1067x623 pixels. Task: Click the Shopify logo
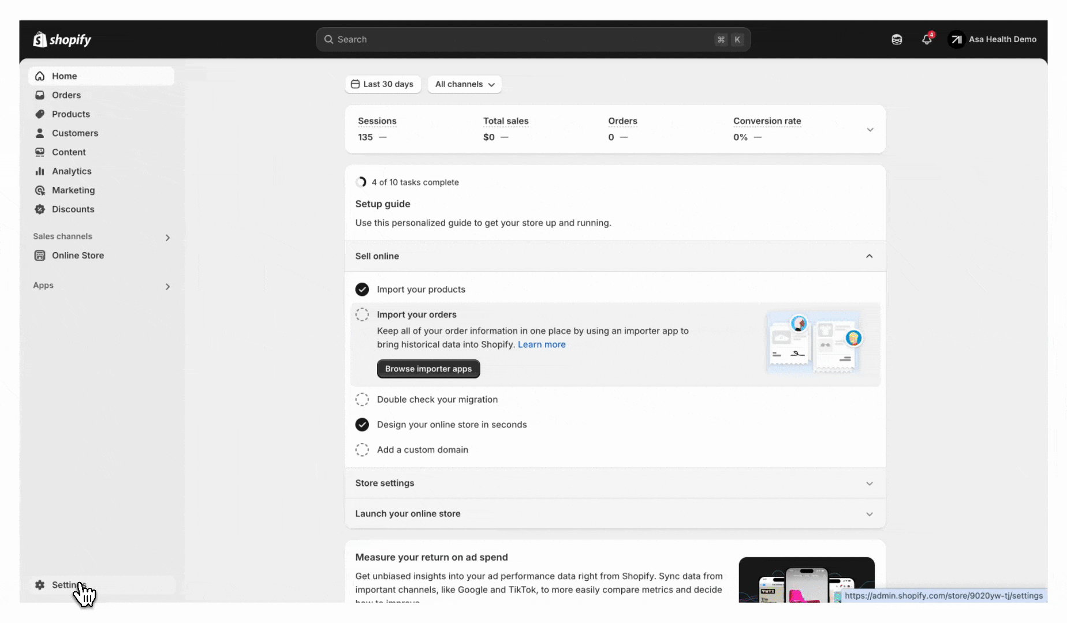[62, 39]
